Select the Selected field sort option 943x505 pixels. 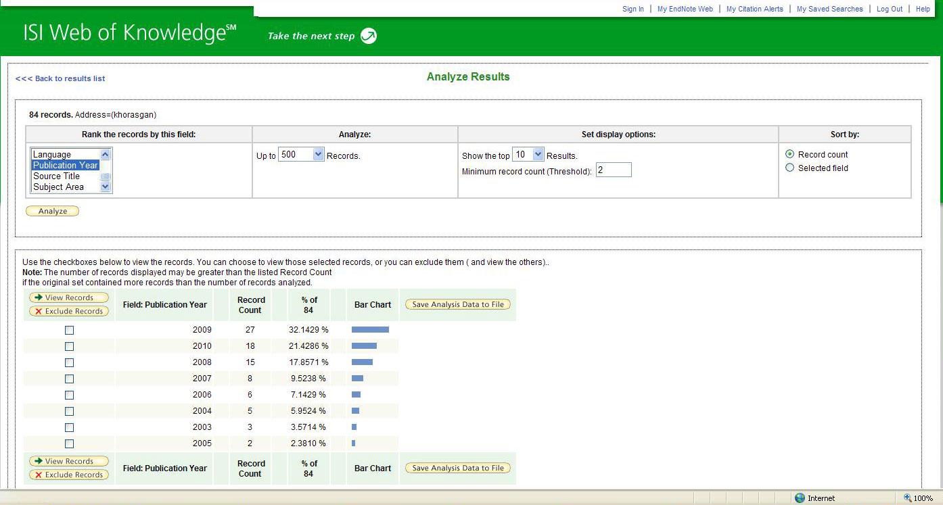789,168
